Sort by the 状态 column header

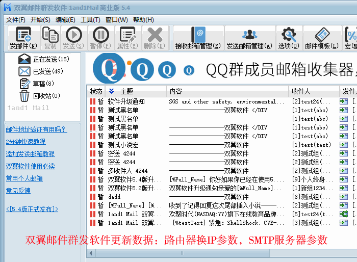(x=96, y=91)
